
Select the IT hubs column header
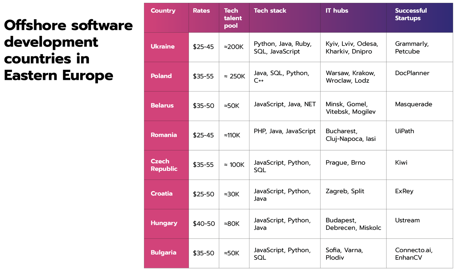pyautogui.click(x=337, y=11)
